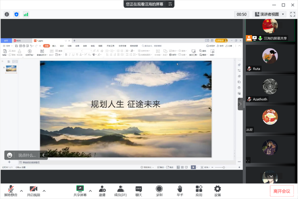Click 共享屏幕 share screen button
Viewport: 298px width, 199px height.
point(80,191)
